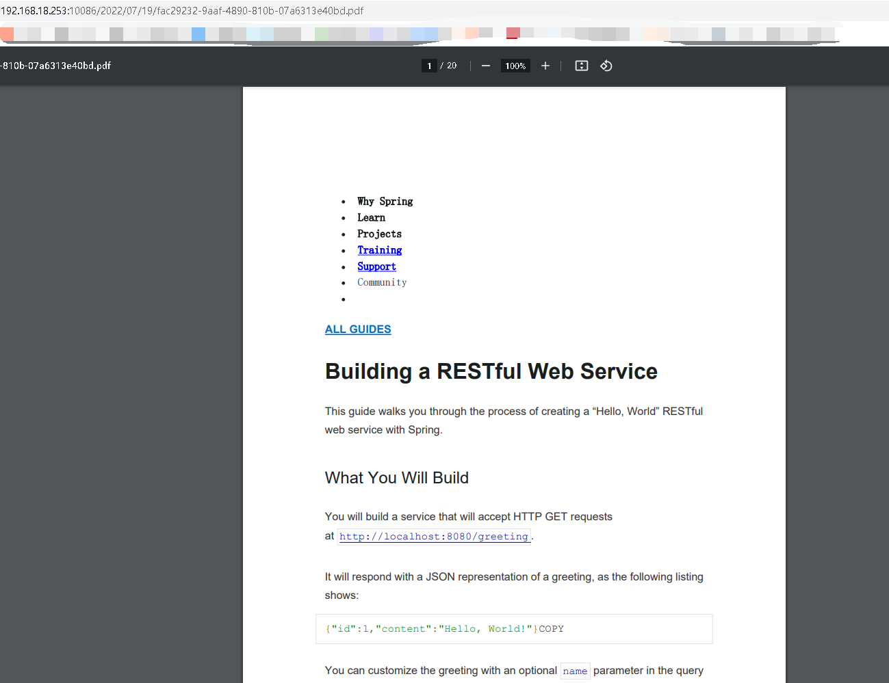Image resolution: width=889 pixels, height=683 pixels.
Task: Follow the ALL GUIDES link
Action: point(358,330)
